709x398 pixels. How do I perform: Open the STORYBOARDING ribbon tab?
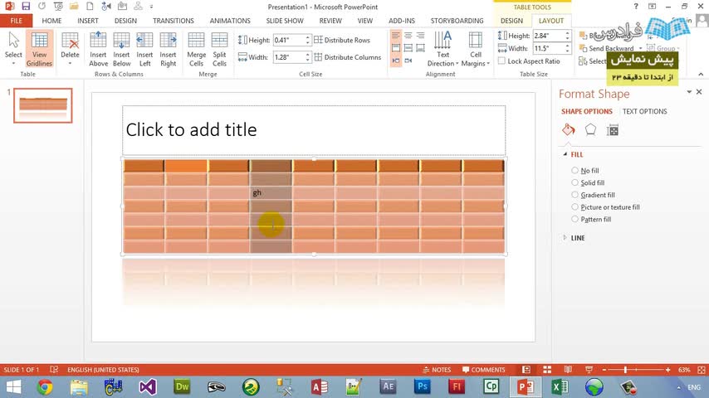pyautogui.click(x=457, y=21)
